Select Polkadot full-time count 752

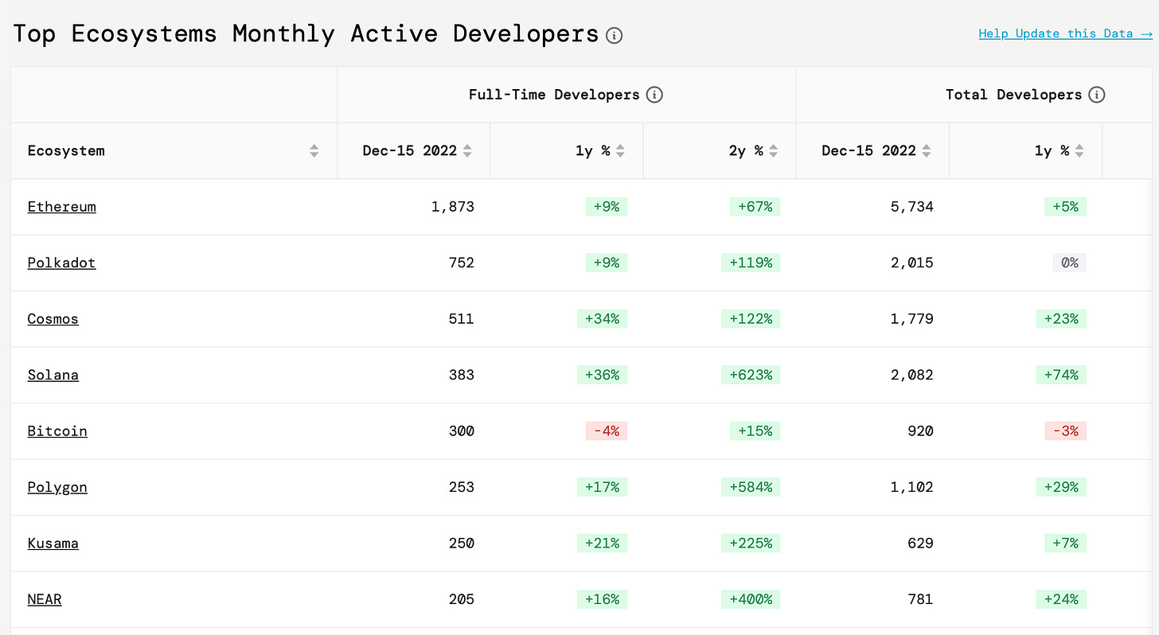coord(461,263)
